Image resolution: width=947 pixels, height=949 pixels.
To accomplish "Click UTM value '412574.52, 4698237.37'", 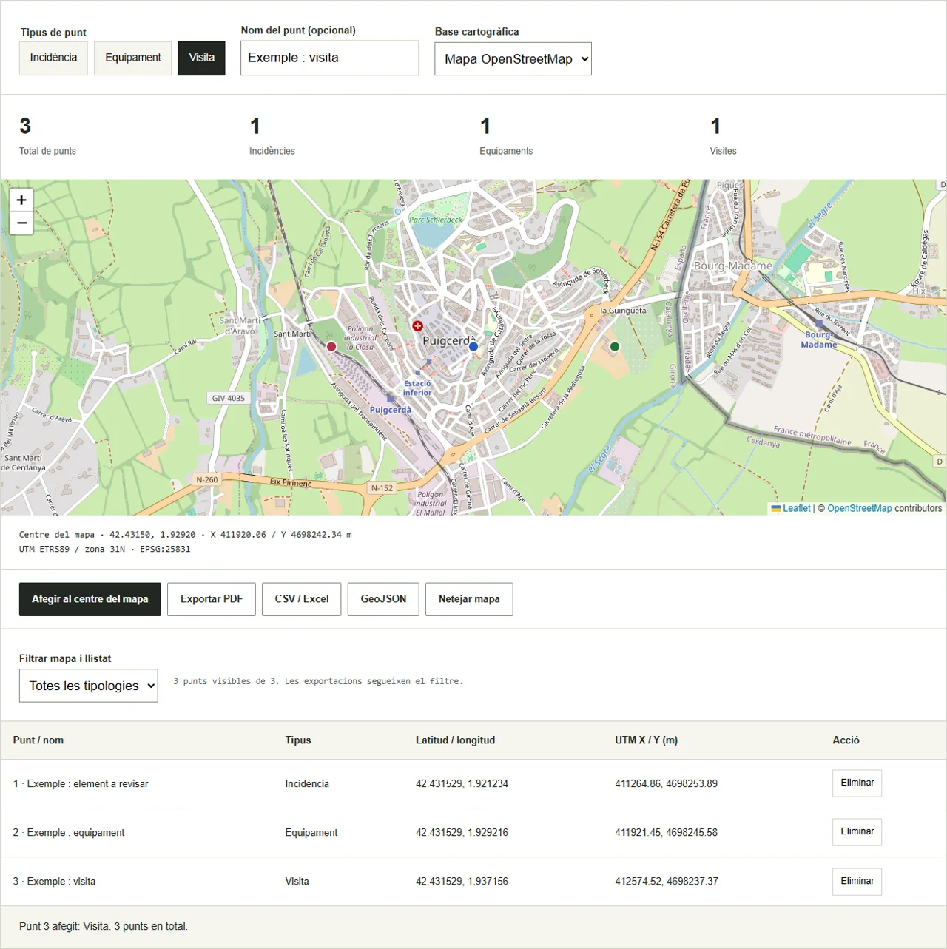I will point(667,881).
